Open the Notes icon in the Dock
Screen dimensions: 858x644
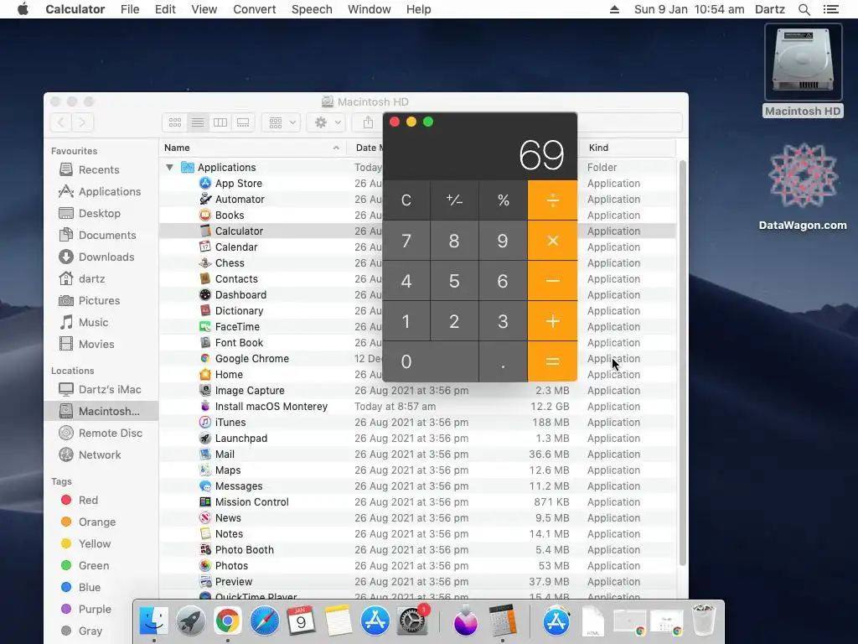[338, 621]
